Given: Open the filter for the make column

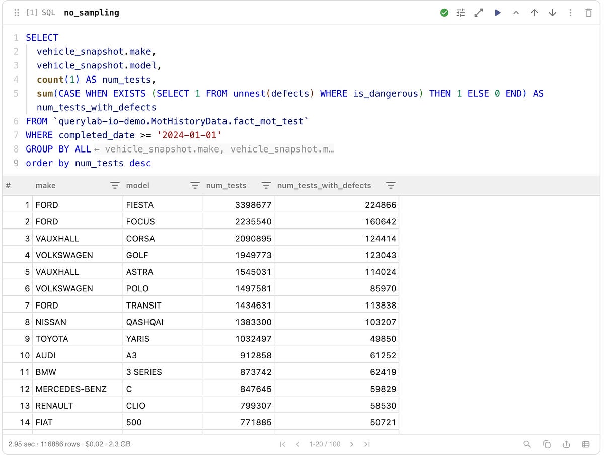Looking at the screenshot, I should point(115,185).
